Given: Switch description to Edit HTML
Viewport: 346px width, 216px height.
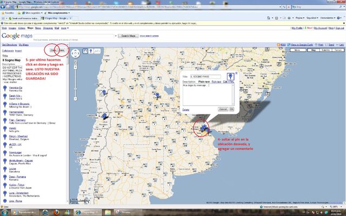Looking at the screenshot, I should 229,82.
